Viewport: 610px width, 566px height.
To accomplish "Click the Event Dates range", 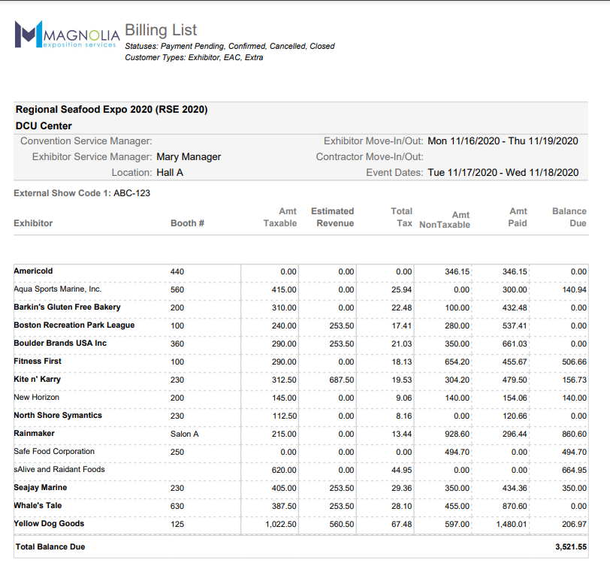I will (502, 172).
